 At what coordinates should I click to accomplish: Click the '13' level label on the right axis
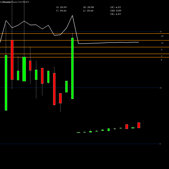click(x=162, y=36)
